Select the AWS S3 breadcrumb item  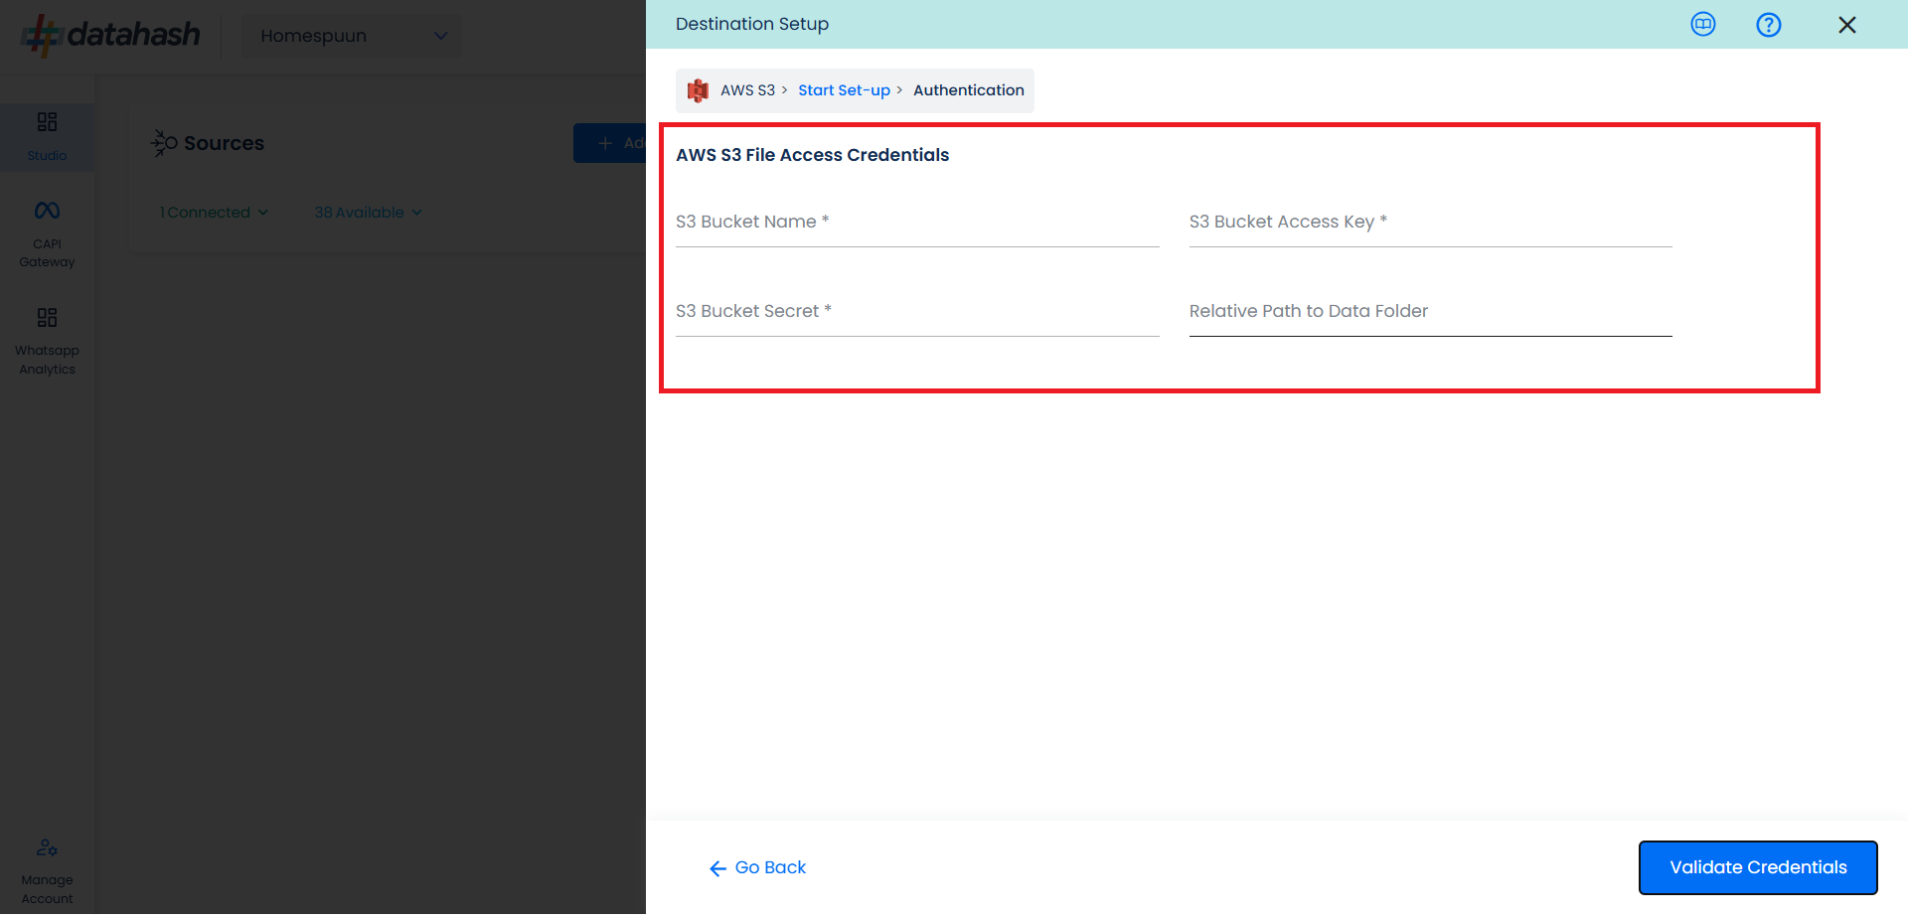(x=747, y=90)
